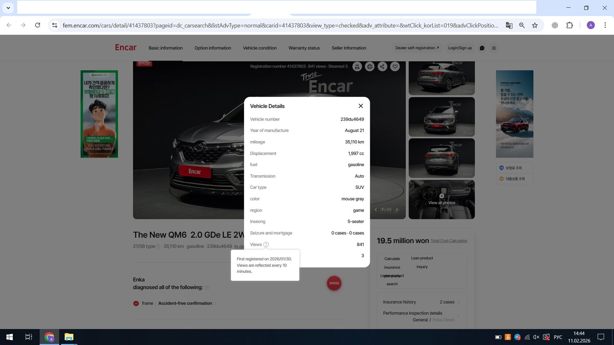Open the browser tab search dropdown
614x345 pixels.
coord(8,8)
